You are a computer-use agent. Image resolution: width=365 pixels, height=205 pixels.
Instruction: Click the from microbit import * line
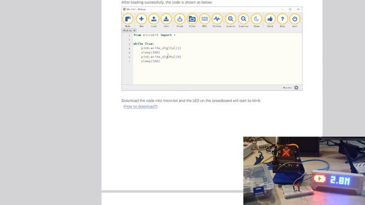pos(155,35)
